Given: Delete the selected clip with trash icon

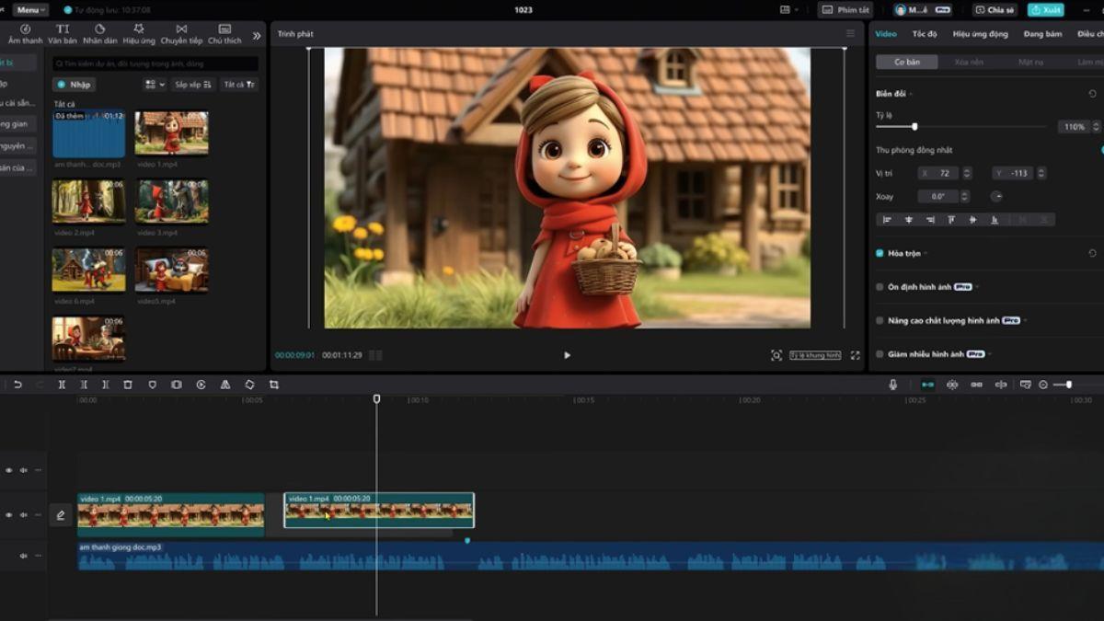Looking at the screenshot, I should 128,385.
